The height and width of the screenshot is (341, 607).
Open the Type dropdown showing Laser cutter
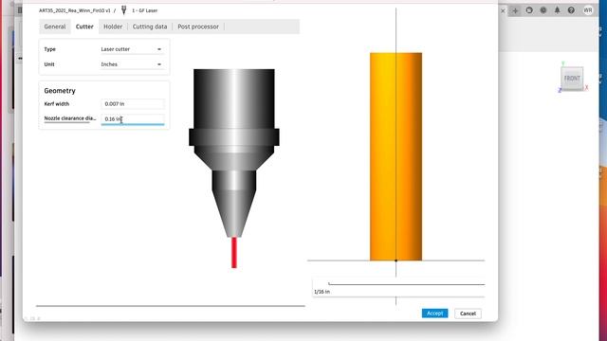pyautogui.click(x=132, y=49)
